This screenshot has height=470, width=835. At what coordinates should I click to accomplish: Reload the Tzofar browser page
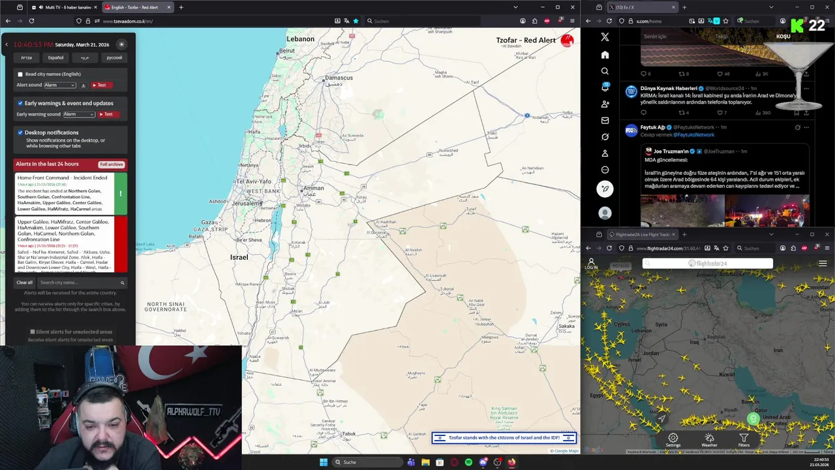click(x=31, y=21)
